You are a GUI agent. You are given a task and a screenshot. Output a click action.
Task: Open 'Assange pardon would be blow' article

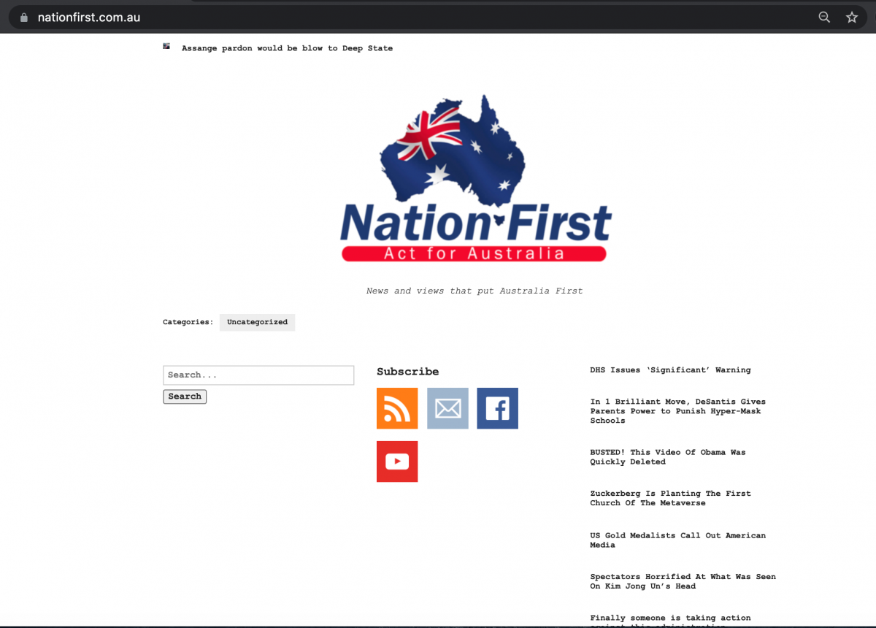287,48
